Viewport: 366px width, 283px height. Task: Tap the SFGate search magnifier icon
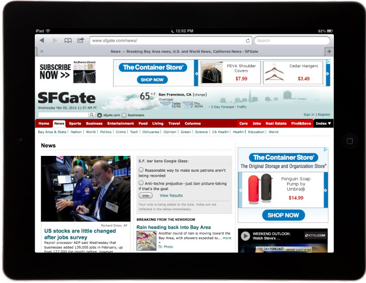(92, 115)
